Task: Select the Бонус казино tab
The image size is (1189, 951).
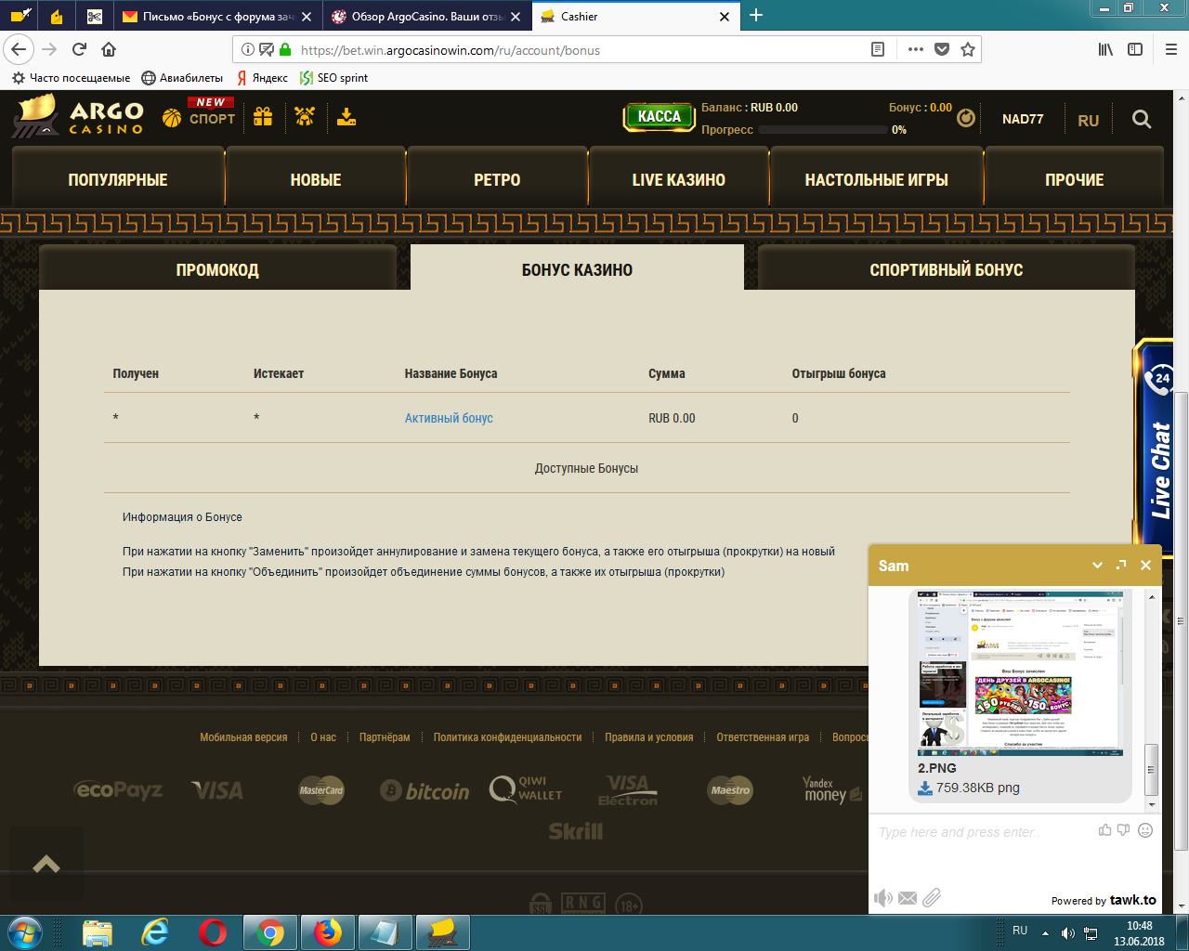Action: point(577,268)
